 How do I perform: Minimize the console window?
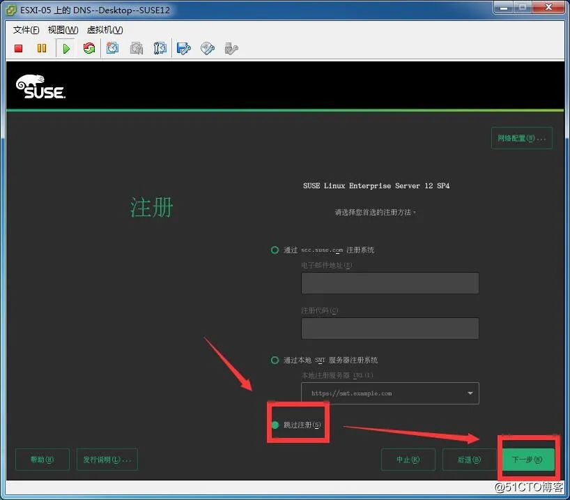click(x=504, y=8)
